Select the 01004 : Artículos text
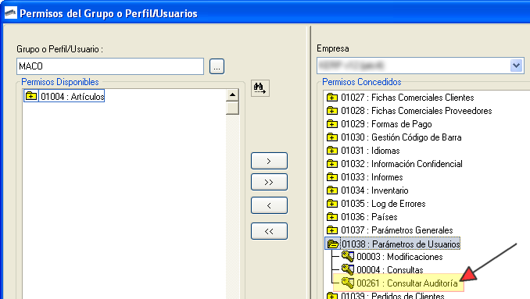This screenshot has height=299, width=530. click(x=73, y=97)
